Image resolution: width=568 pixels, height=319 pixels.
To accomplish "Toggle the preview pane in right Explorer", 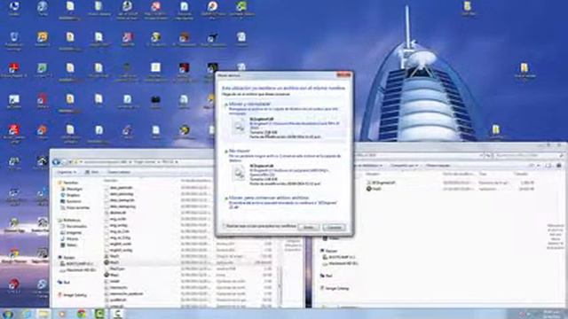I will [548, 166].
